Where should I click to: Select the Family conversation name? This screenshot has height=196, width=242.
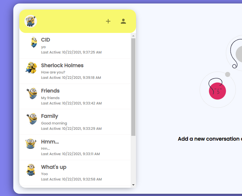tap(50, 116)
